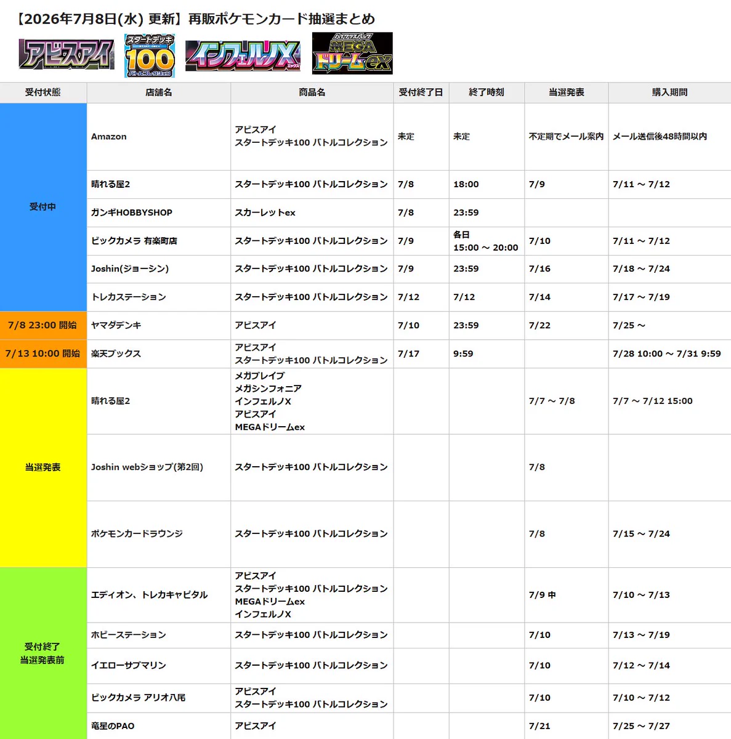Viewport: 731px width, 739px height.
Task: Select the orange 7/13 10:00 開始 cell
Action: click(43, 353)
